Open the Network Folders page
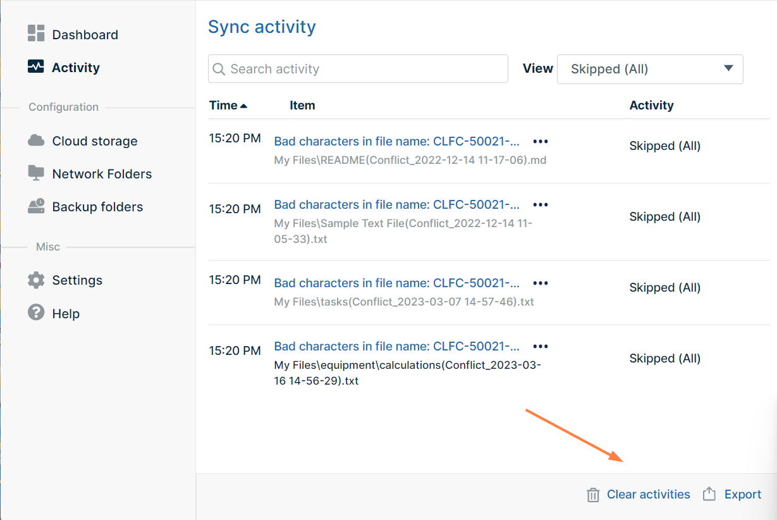This screenshot has width=777, height=520. tap(102, 174)
